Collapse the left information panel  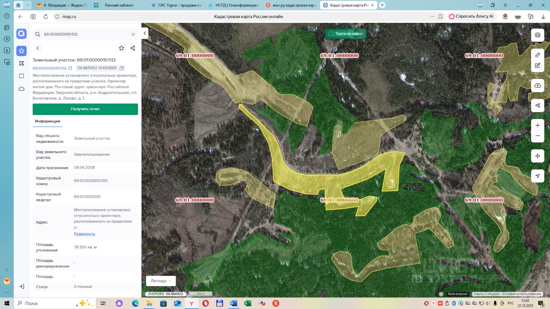point(145,33)
